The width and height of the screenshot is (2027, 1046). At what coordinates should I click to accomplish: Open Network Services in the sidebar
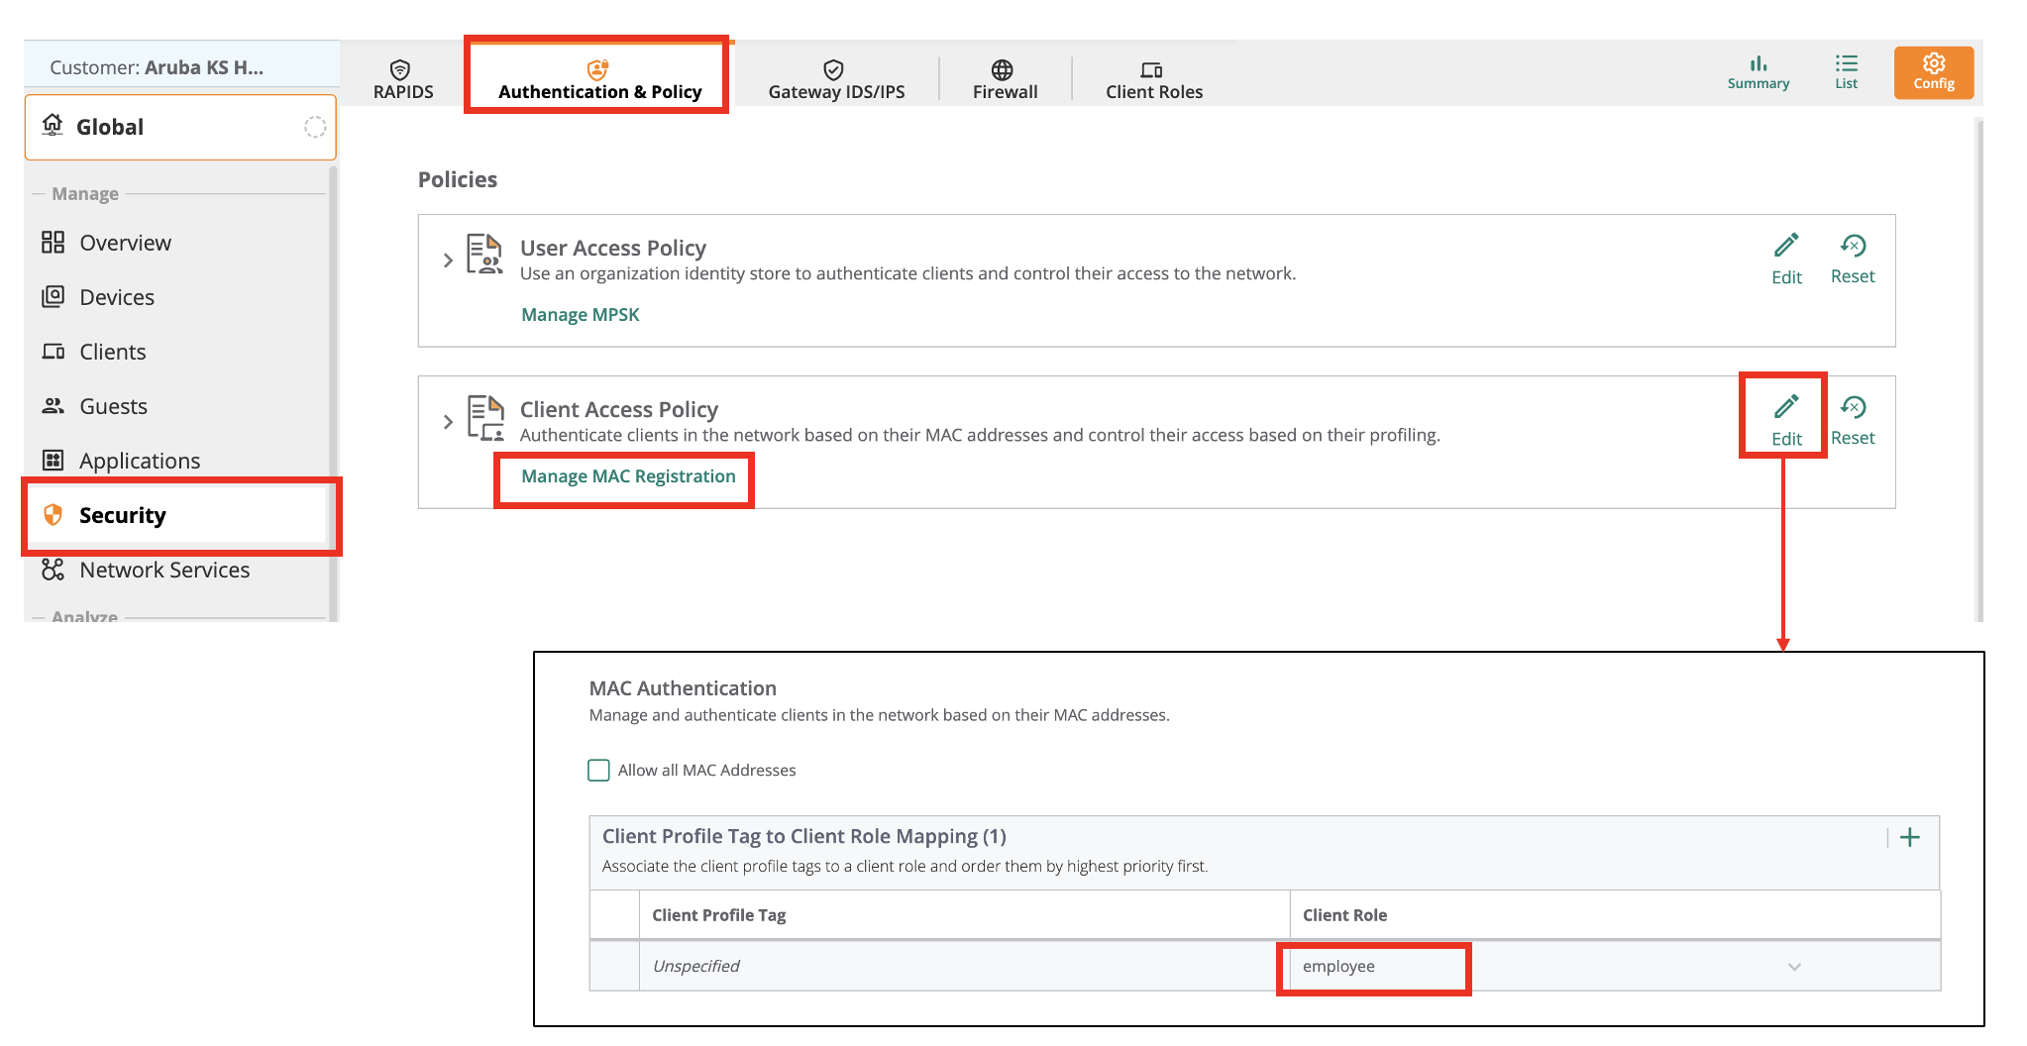click(164, 570)
